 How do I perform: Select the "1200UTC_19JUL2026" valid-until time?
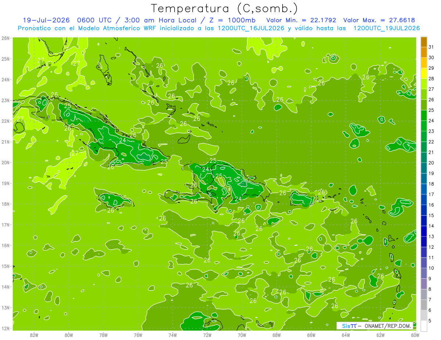click(387, 28)
